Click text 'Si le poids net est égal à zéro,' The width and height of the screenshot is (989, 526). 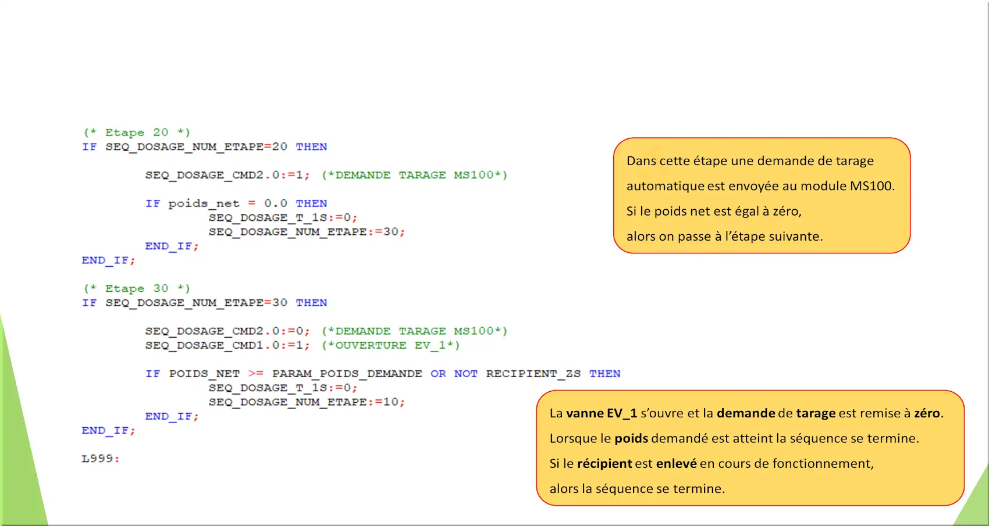(x=714, y=211)
